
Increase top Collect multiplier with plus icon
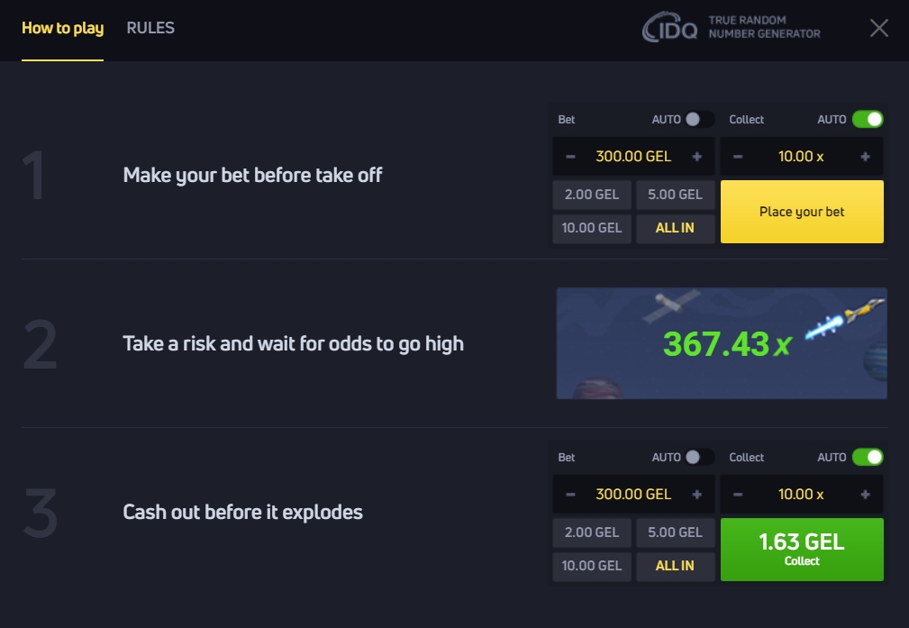click(865, 157)
